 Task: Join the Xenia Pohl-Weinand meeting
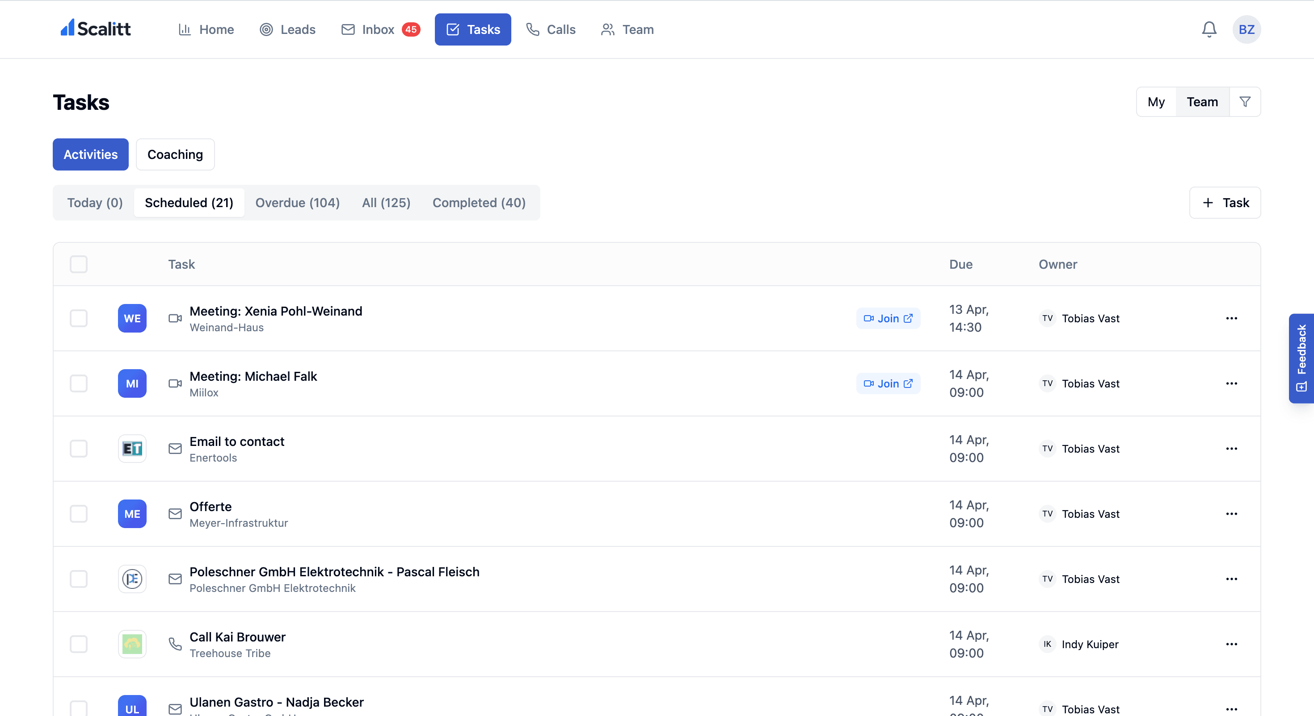(x=888, y=318)
